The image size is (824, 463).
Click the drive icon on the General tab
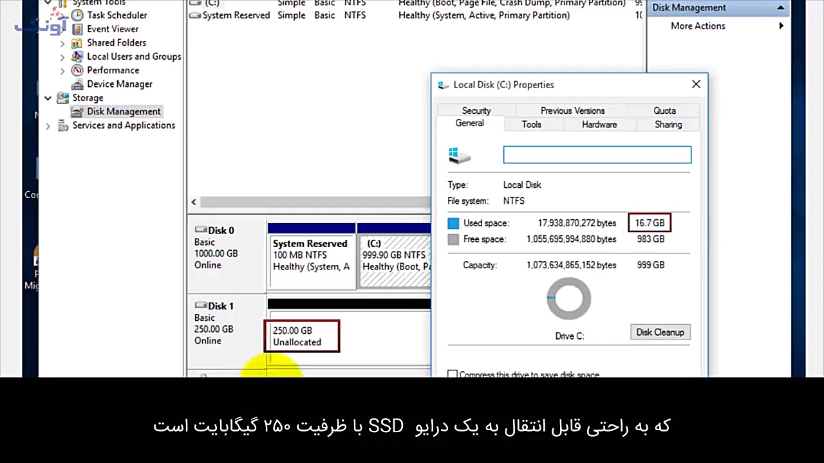pos(459,154)
